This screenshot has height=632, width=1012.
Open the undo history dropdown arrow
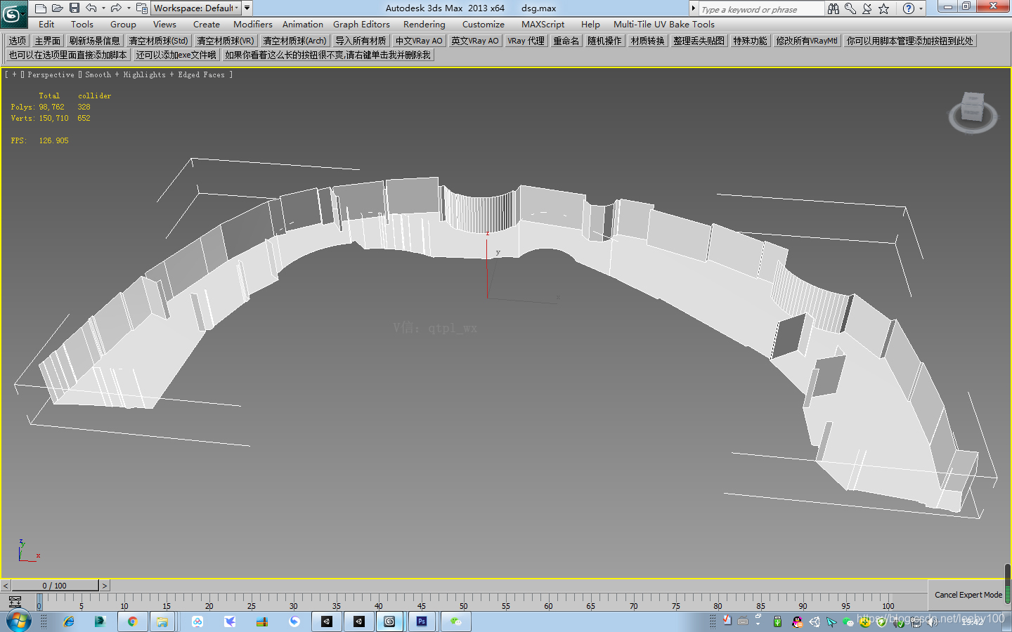coord(103,8)
